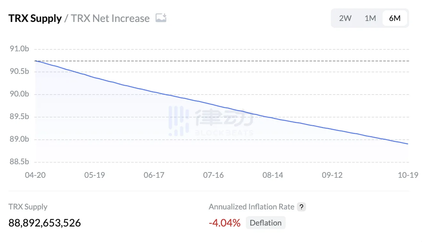The width and height of the screenshot is (422, 242).
Task: Click the supply line's starting point
Action: point(35,61)
